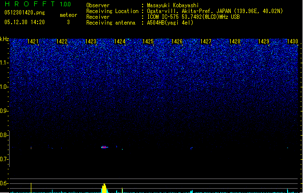This screenshot has width=303, height=193.
Task: Click time marker 1427
Action: tap(206, 41)
